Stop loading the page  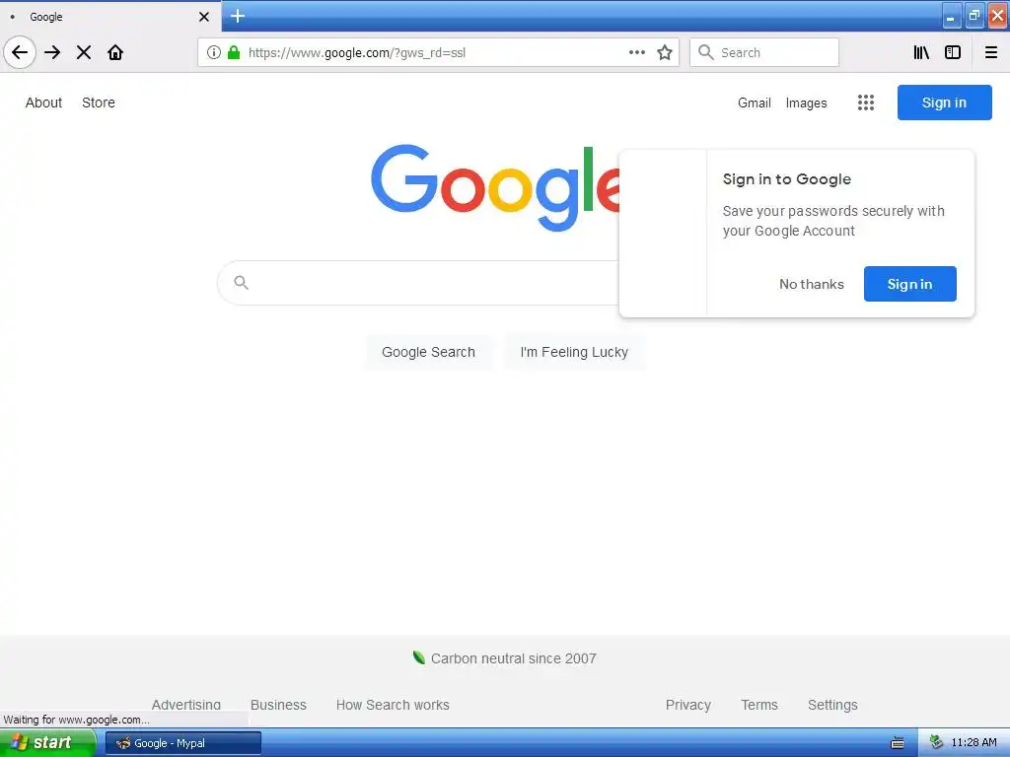click(84, 52)
